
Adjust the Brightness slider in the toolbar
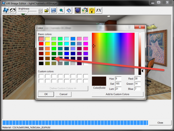tap(28, 11)
